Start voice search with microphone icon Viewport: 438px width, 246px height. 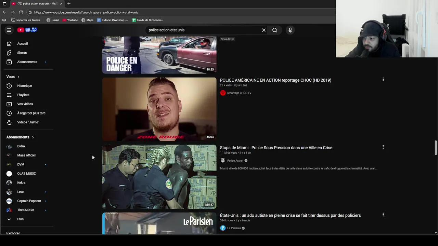[x=290, y=30]
